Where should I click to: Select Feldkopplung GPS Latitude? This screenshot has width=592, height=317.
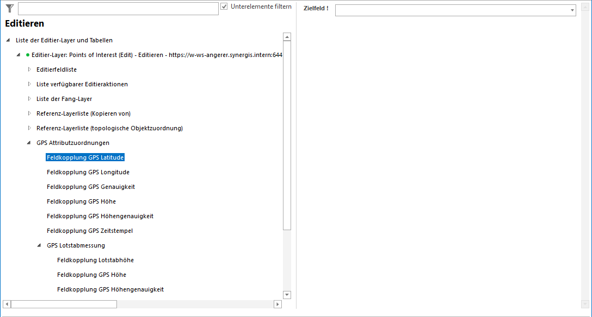pyautogui.click(x=85, y=157)
